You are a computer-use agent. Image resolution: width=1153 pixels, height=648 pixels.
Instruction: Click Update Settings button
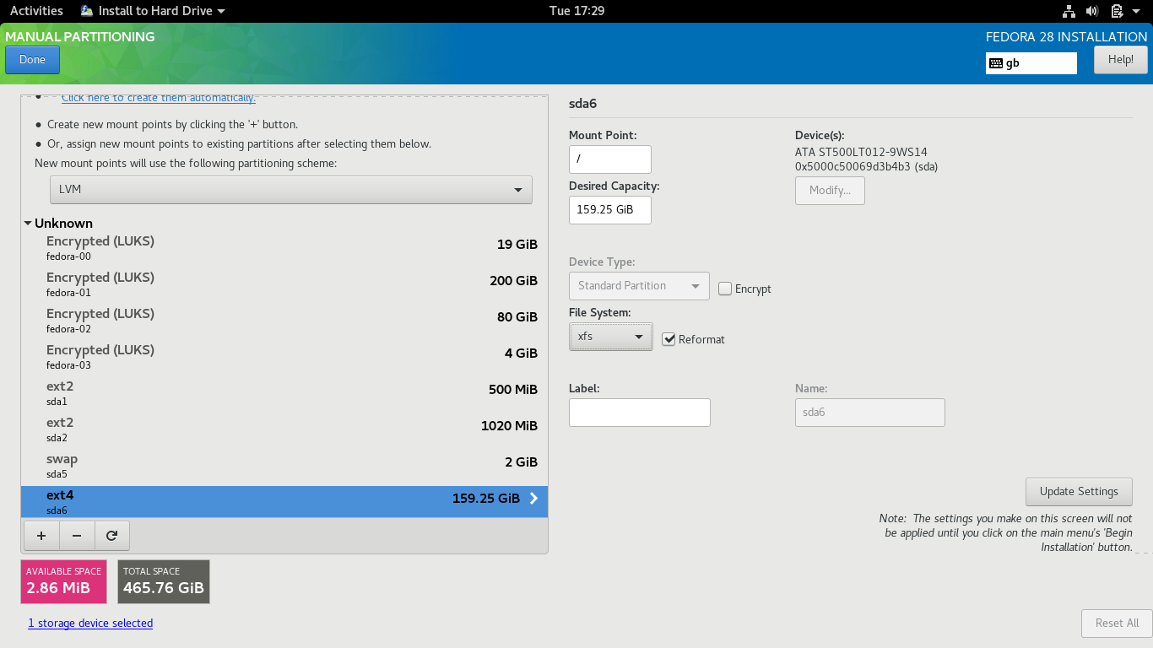[x=1079, y=492]
